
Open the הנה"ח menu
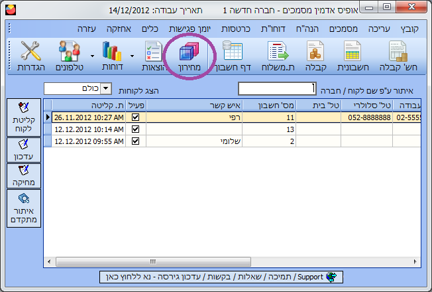point(307,29)
